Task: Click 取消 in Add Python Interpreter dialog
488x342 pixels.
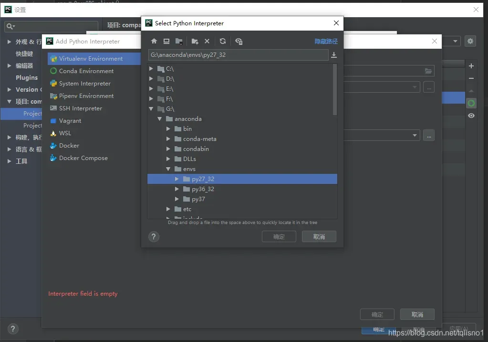Action: click(x=417, y=315)
